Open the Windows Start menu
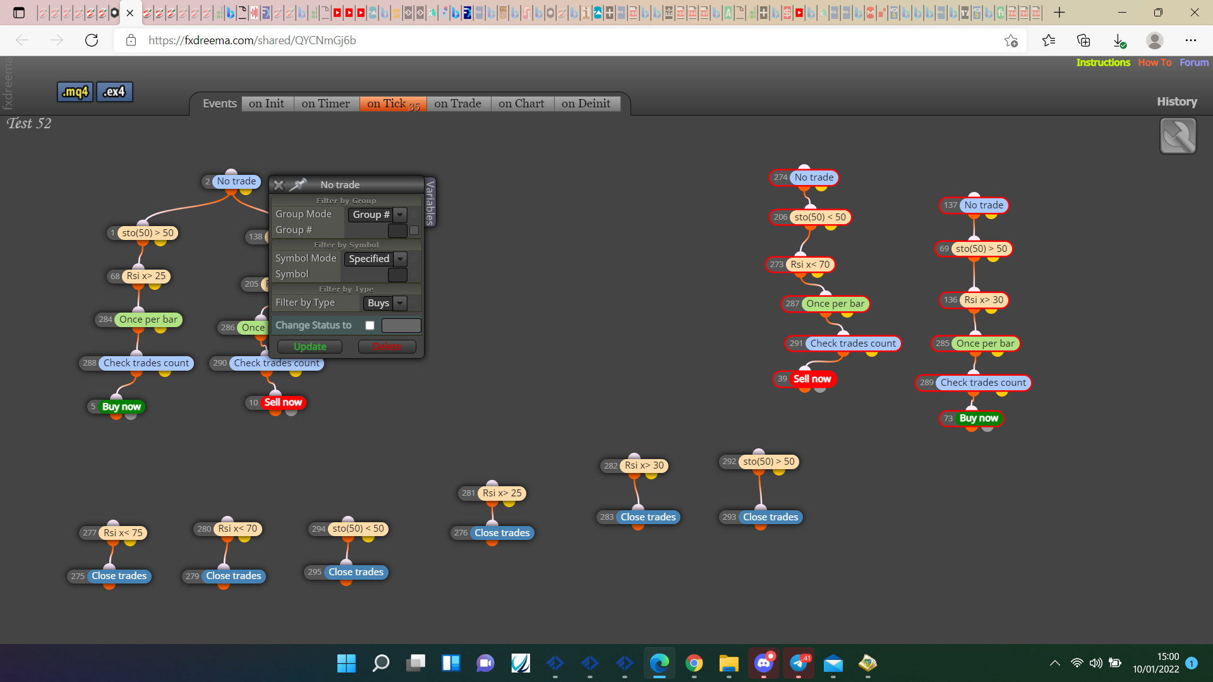This screenshot has width=1213, height=682. click(x=346, y=663)
